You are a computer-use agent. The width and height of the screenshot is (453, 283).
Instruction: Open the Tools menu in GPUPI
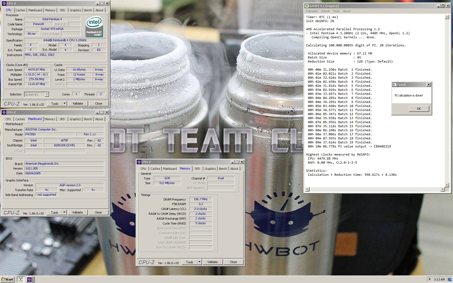point(336,11)
